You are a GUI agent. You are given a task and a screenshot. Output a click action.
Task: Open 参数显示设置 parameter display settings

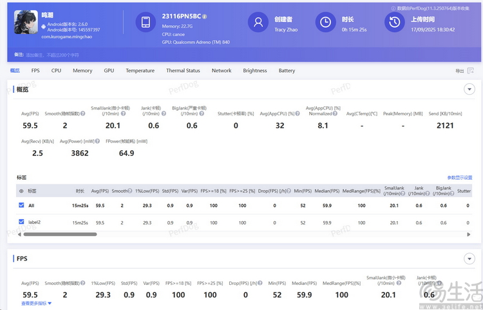point(459,177)
